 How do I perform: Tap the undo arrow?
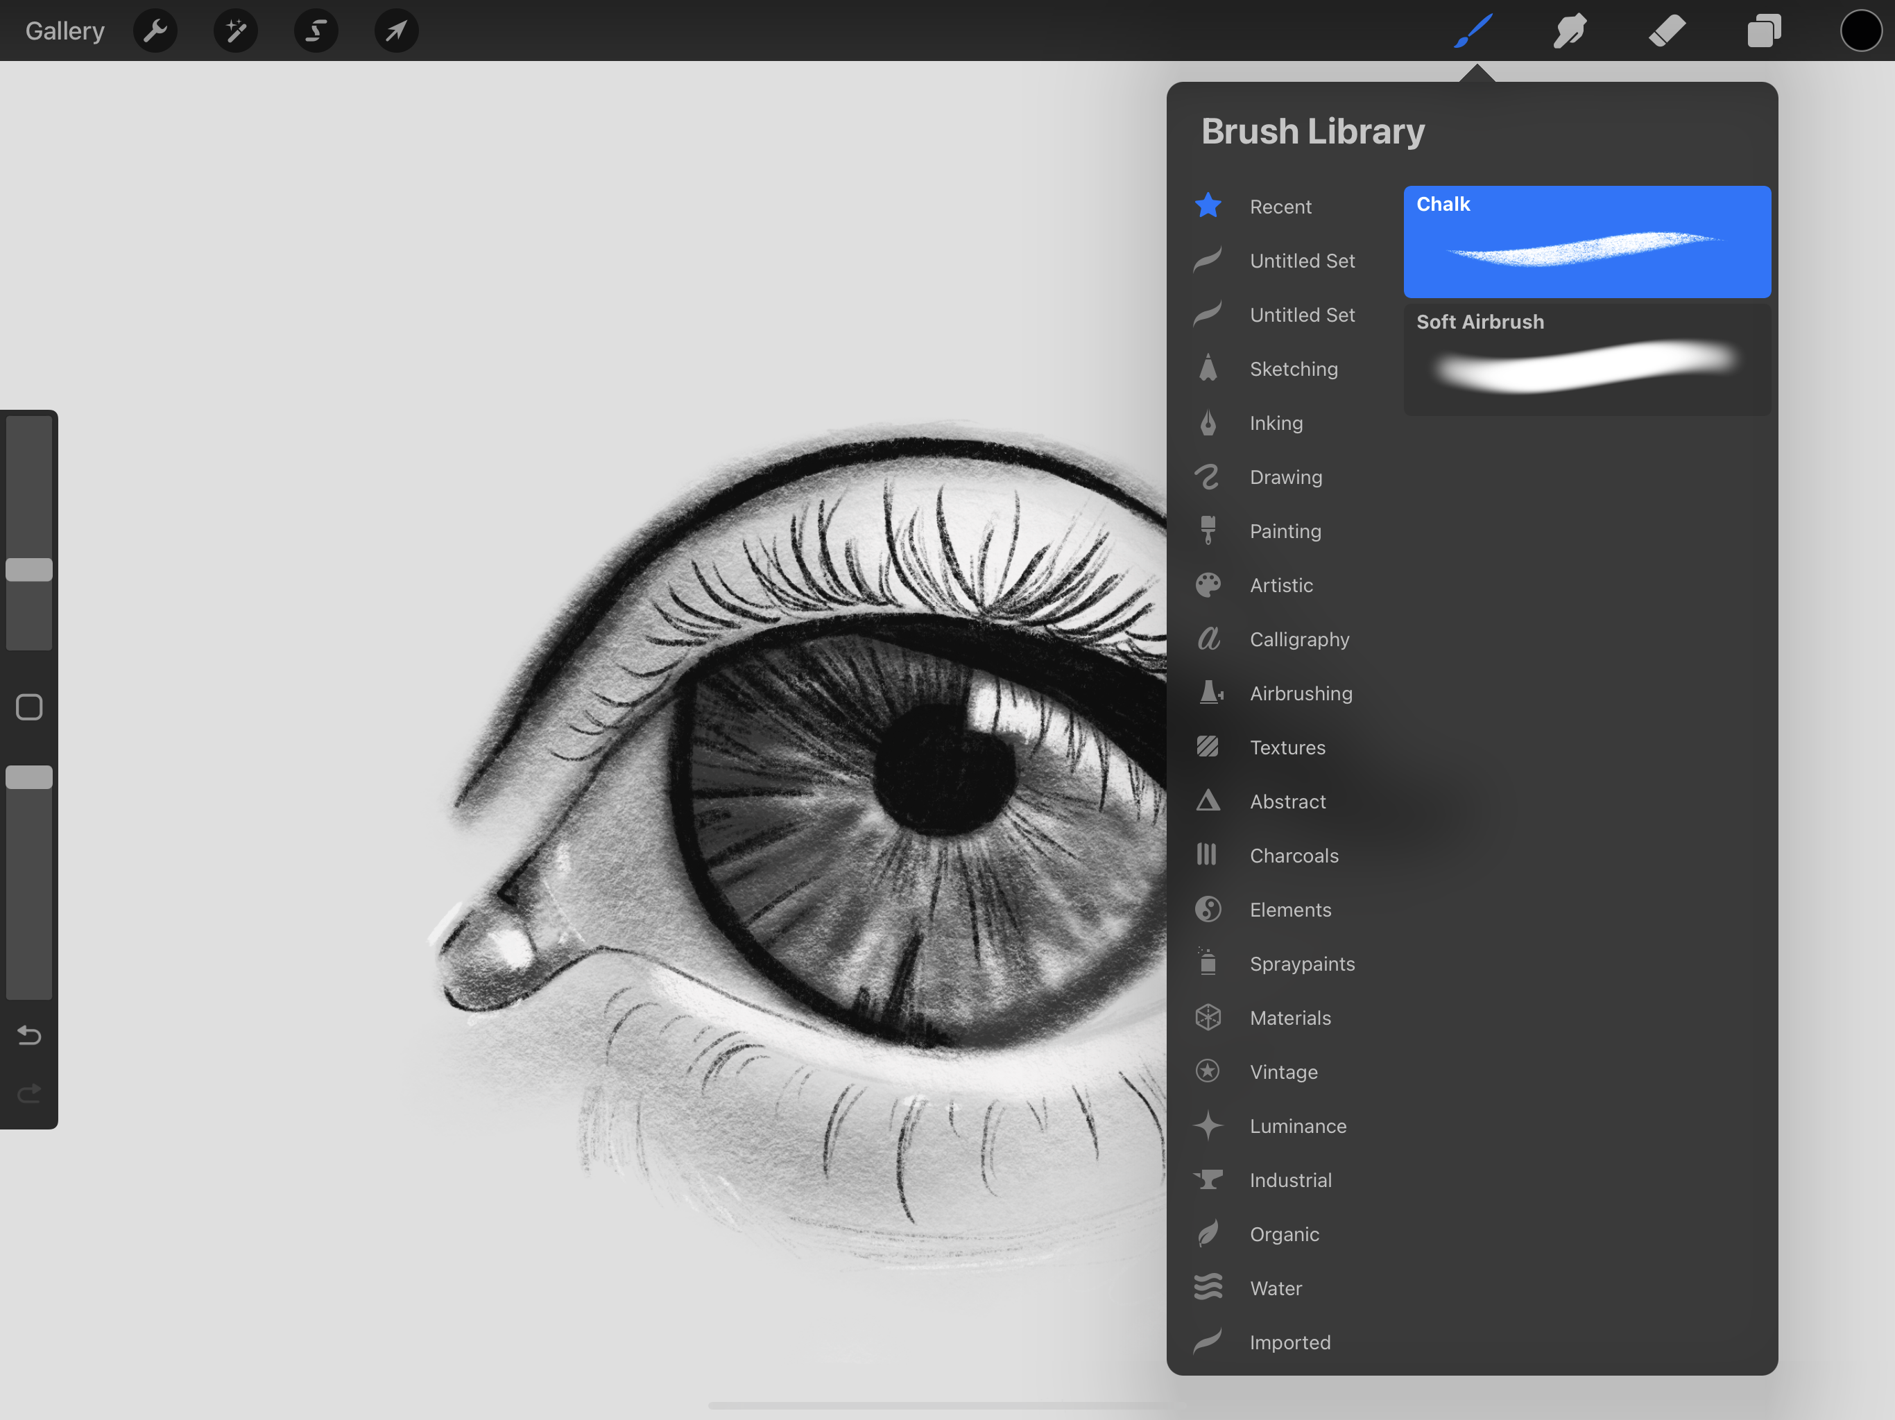click(x=29, y=1035)
